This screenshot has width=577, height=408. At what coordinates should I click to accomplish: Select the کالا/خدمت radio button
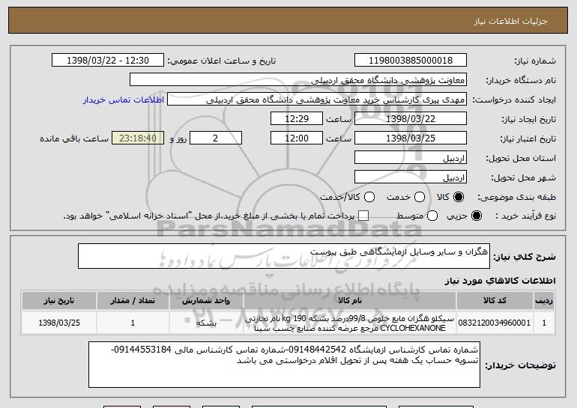pyautogui.click(x=369, y=197)
